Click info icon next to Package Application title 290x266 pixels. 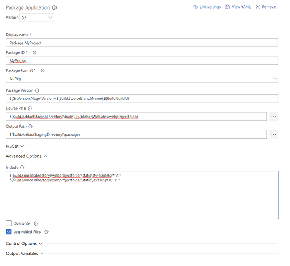(54, 7)
